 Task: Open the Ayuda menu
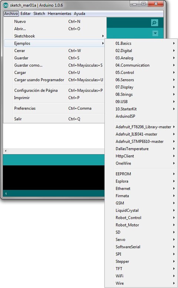click(x=79, y=14)
